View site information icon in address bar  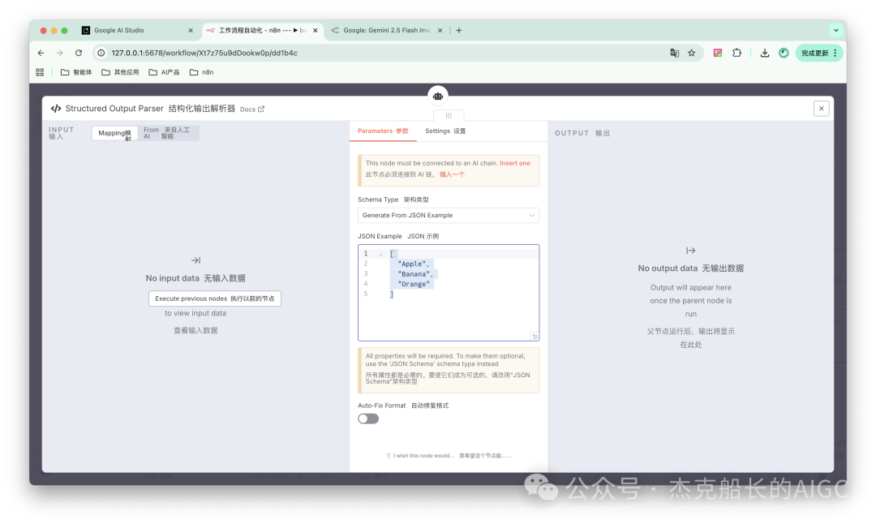pos(101,53)
